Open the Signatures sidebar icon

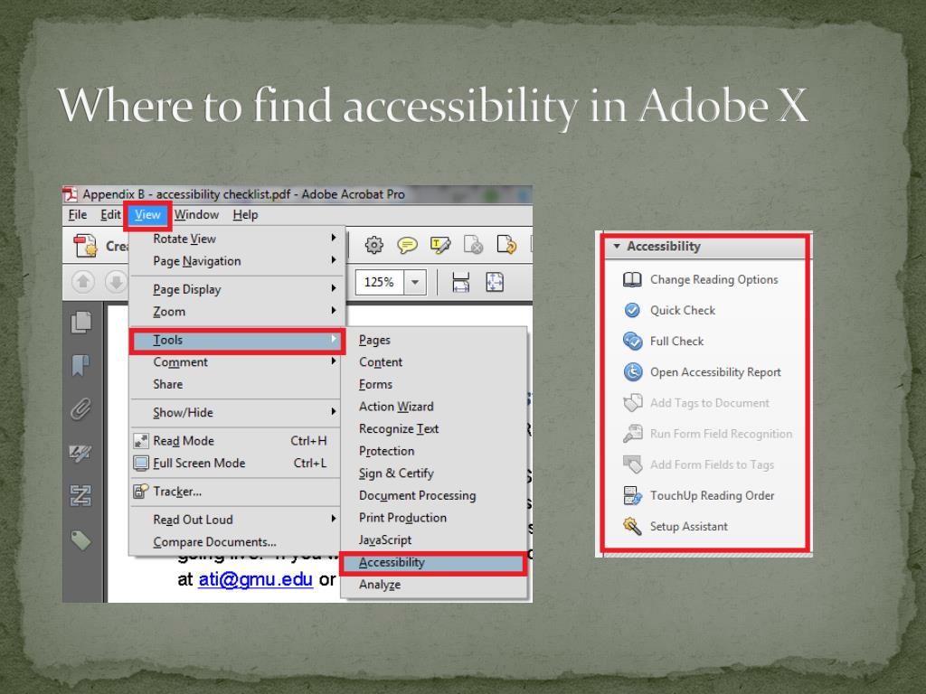pyautogui.click(x=80, y=453)
